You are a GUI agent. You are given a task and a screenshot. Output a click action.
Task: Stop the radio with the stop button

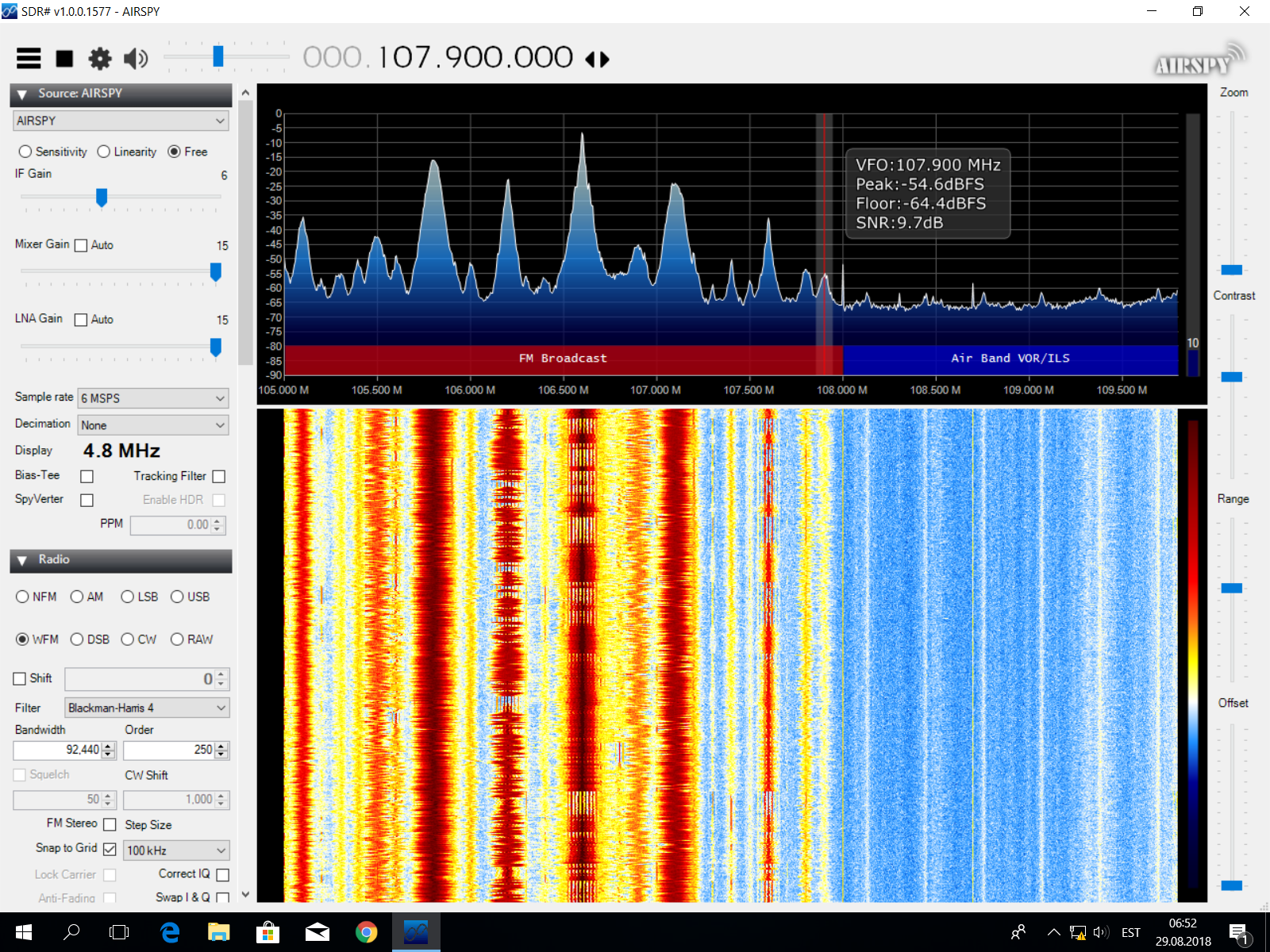point(64,59)
